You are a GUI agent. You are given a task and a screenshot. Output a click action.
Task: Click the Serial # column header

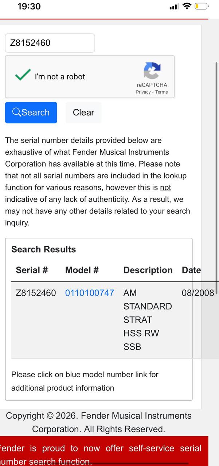point(32,270)
